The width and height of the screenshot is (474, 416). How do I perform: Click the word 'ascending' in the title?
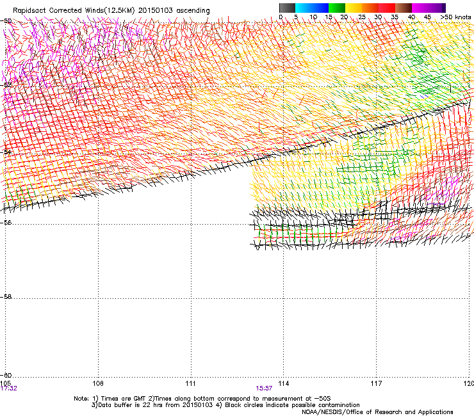pyautogui.click(x=193, y=11)
